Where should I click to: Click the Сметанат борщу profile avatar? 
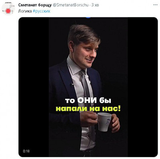coord(8,9)
